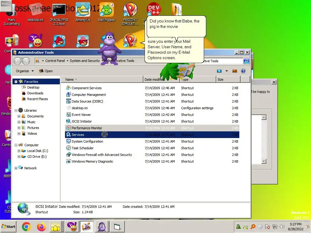Click the BonziBuddy purple gorilla character
This screenshot has width=311, height=233.
[109, 49]
